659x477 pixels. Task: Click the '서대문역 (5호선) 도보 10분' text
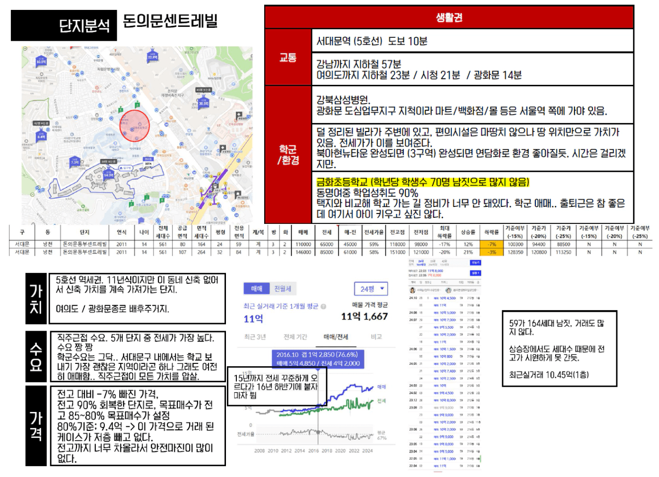tap(371, 41)
